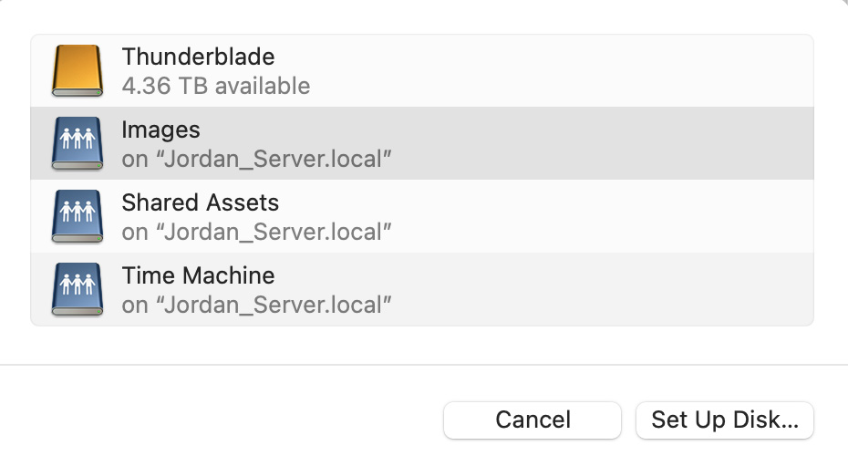
Task: Click the "4.36 TB available" text
Action: pos(215,86)
